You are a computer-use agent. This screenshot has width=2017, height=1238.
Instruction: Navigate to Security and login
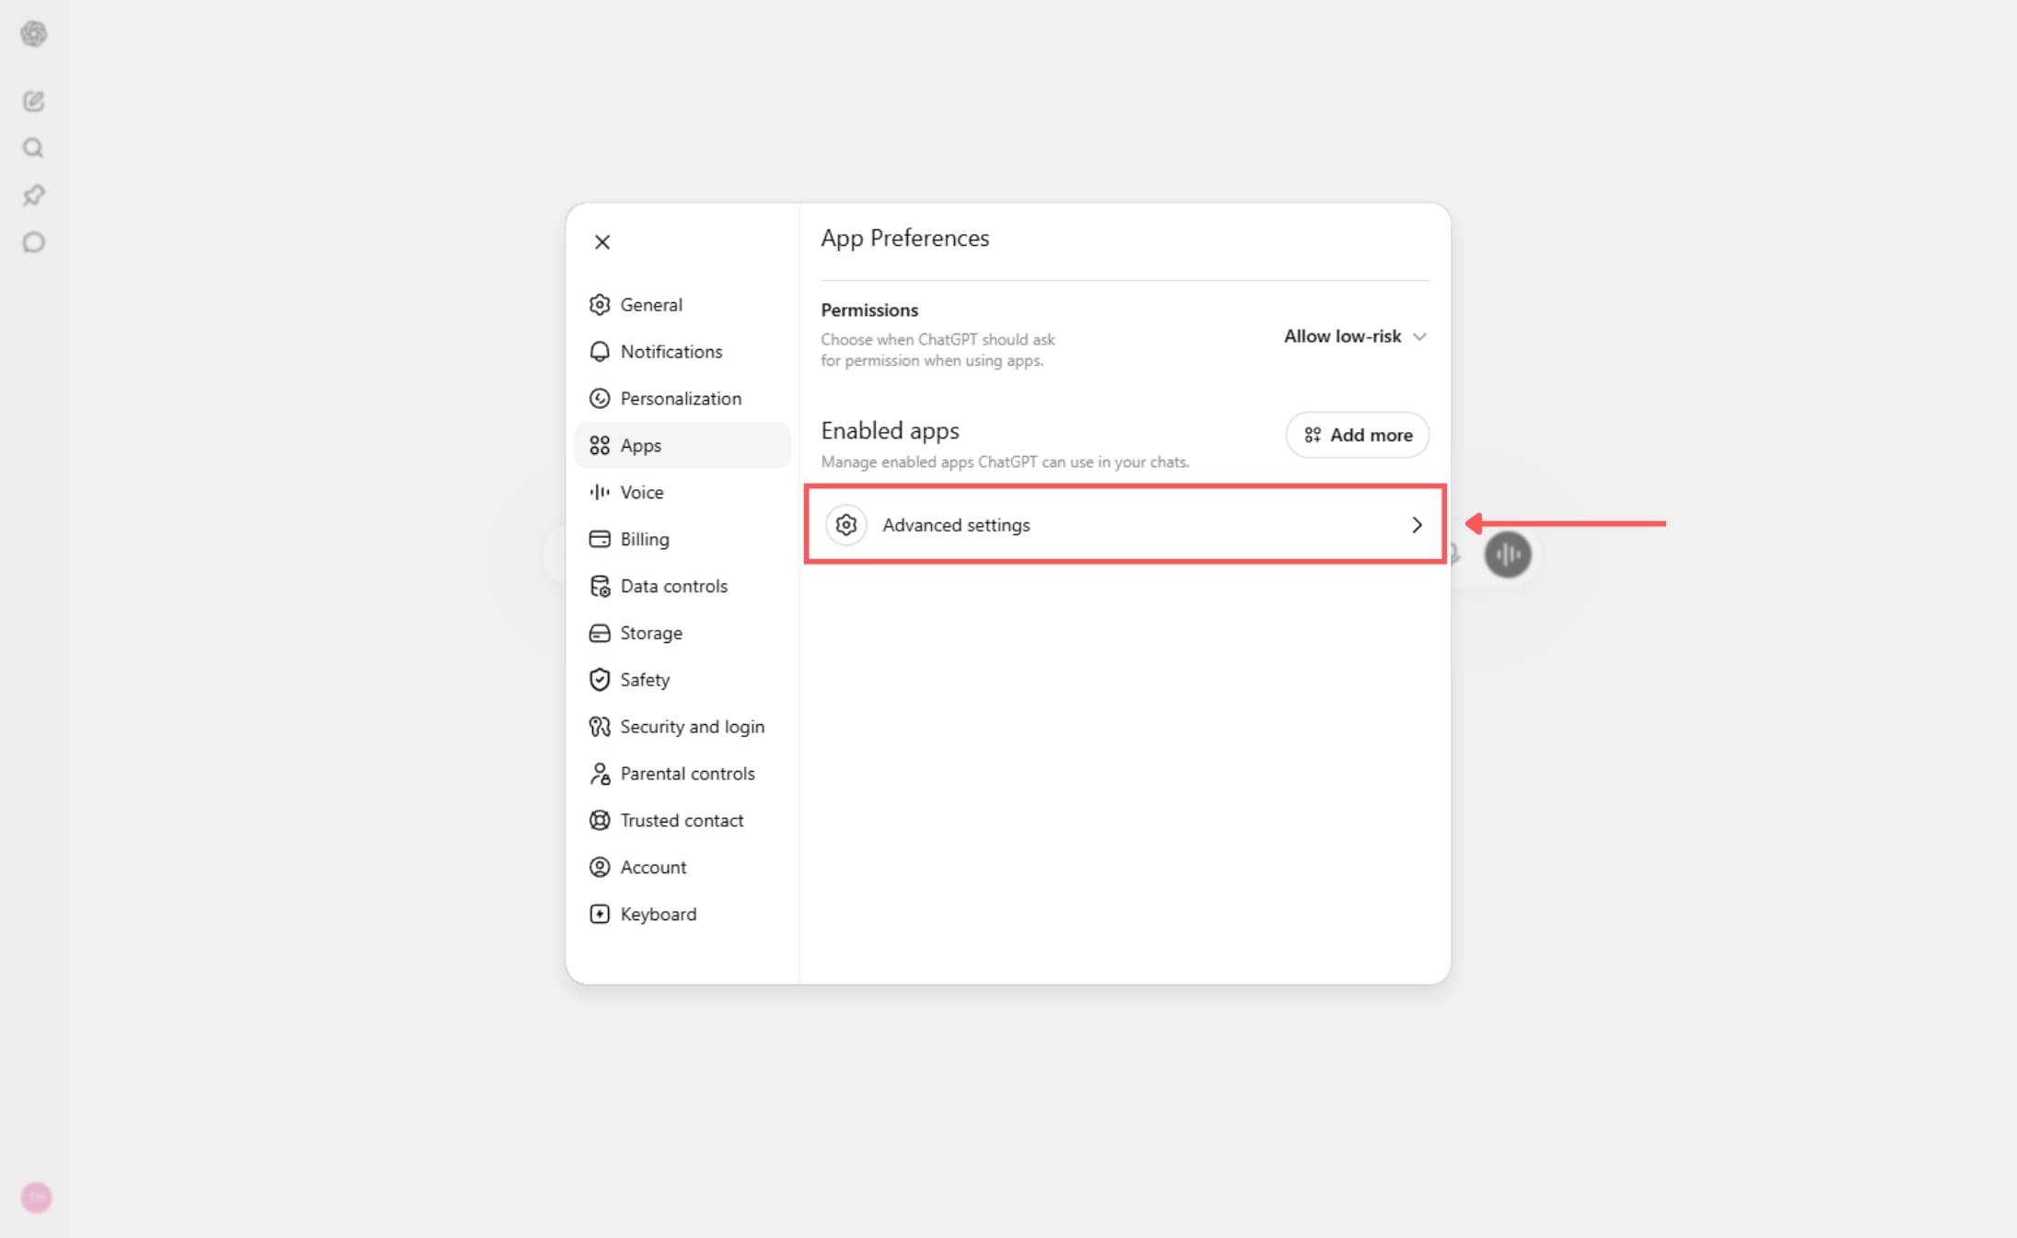(x=682, y=727)
